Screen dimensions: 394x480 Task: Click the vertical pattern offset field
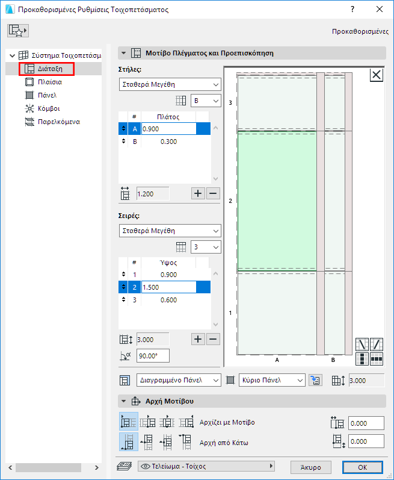[366, 441]
